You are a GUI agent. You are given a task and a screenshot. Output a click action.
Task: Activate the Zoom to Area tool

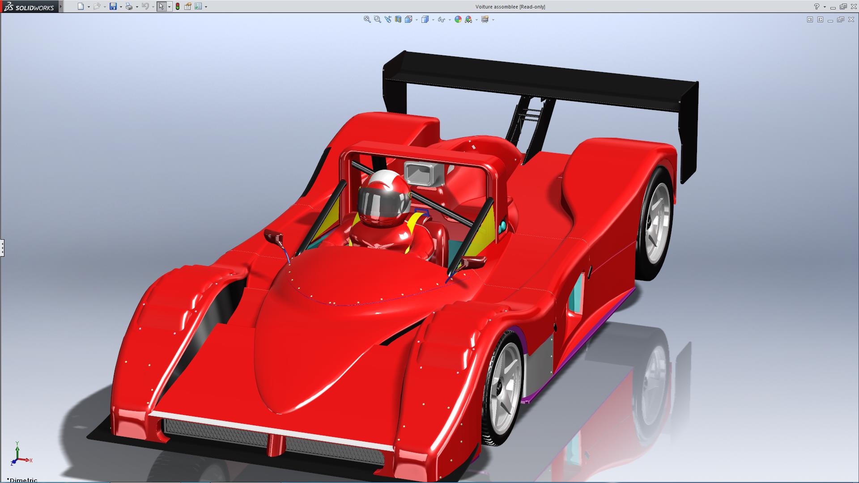point(377,19)
